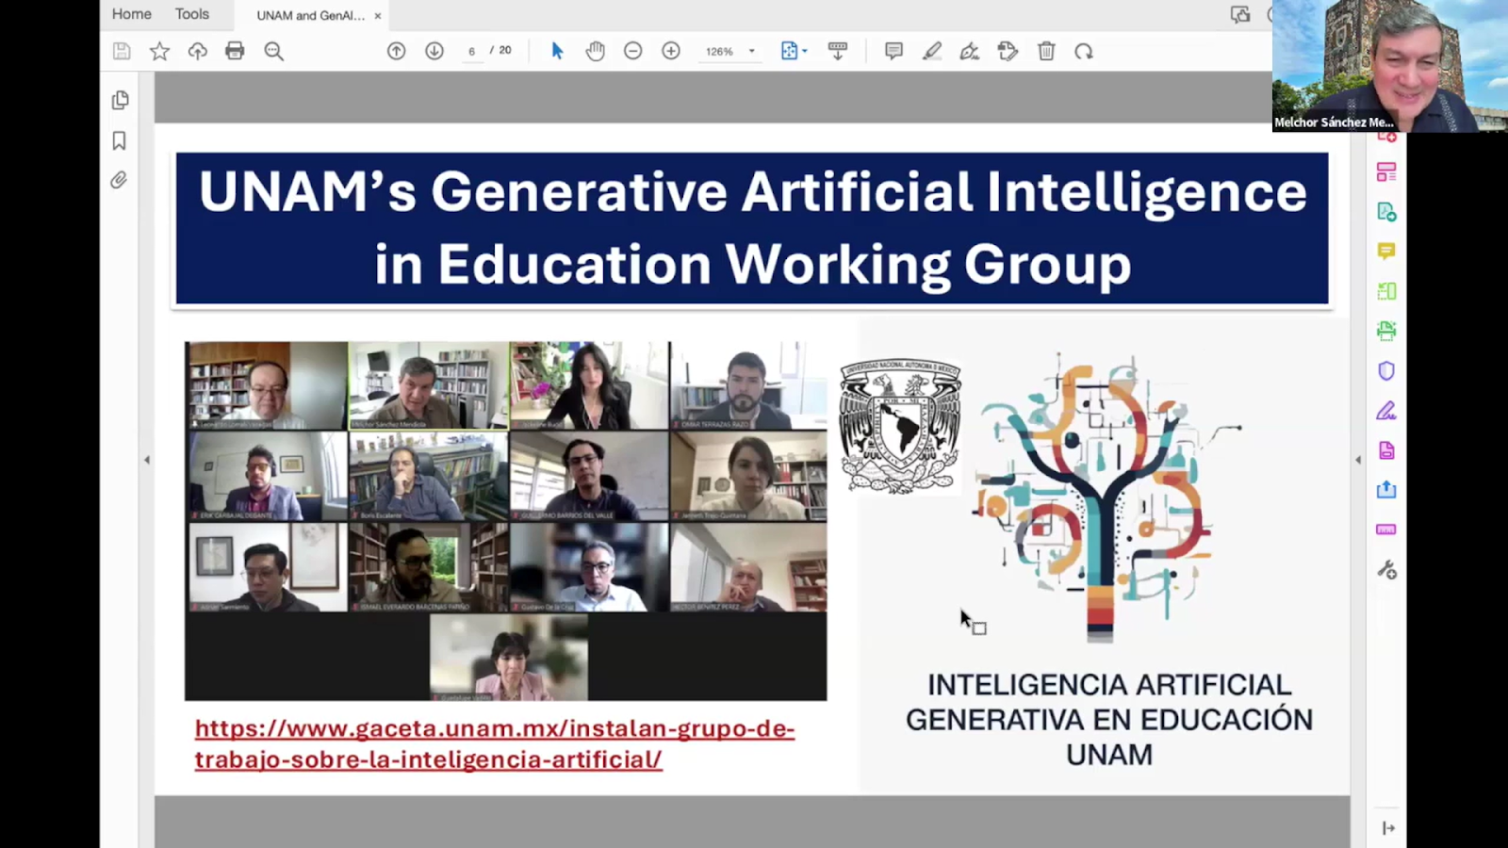
Task: Click the video conference grid photo
Action: click(x=506, y=521)
